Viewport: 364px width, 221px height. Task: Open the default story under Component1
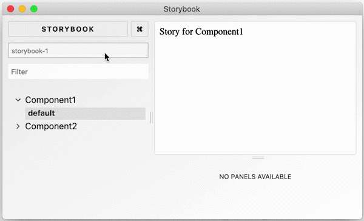pos(85,114)
